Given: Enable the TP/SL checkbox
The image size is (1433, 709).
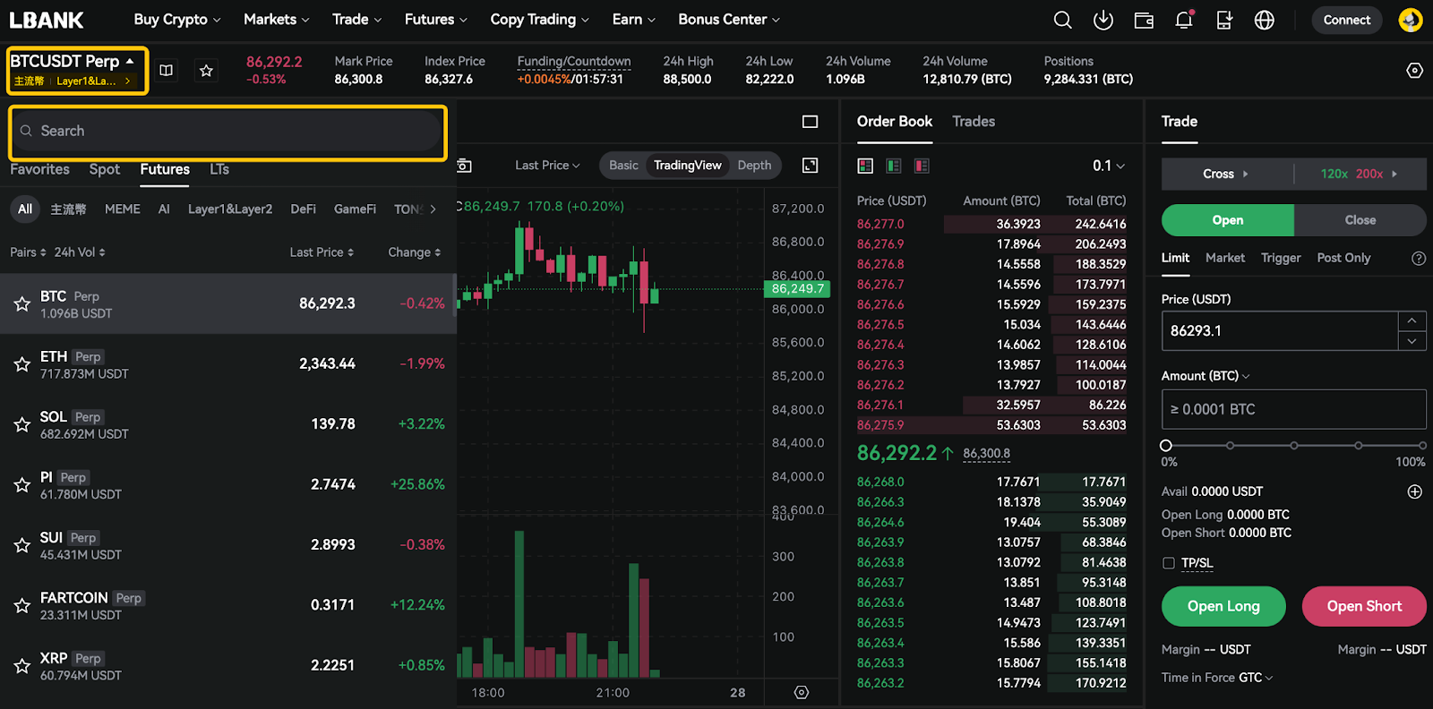Looking at the screenshot, I should (x=1168, y=563).
